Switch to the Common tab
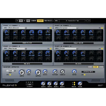The image size is (106, 106). [x=33, y=21]
